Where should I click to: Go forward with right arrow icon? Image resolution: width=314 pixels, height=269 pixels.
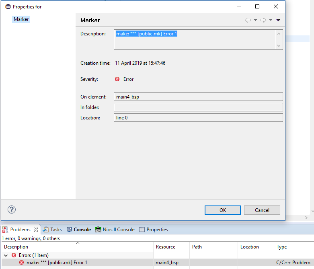coord(263,20)
